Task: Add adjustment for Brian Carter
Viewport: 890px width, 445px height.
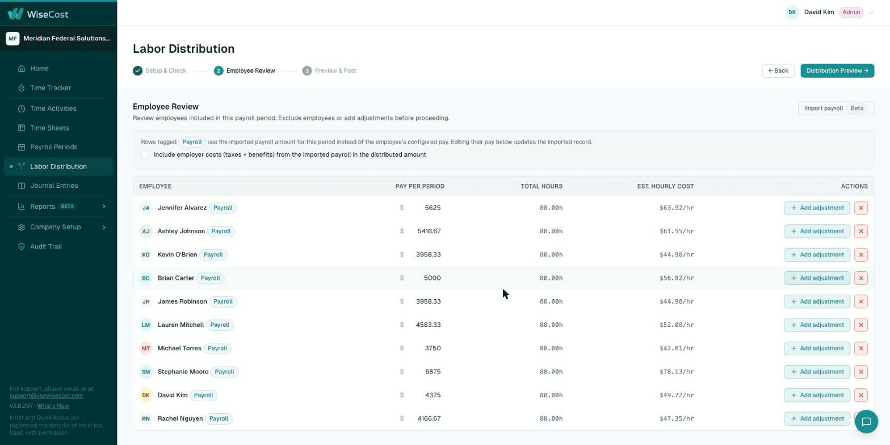Action: click(817, 278)
